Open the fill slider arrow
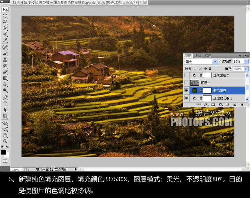The image size is (250, 198). point(246,69)
